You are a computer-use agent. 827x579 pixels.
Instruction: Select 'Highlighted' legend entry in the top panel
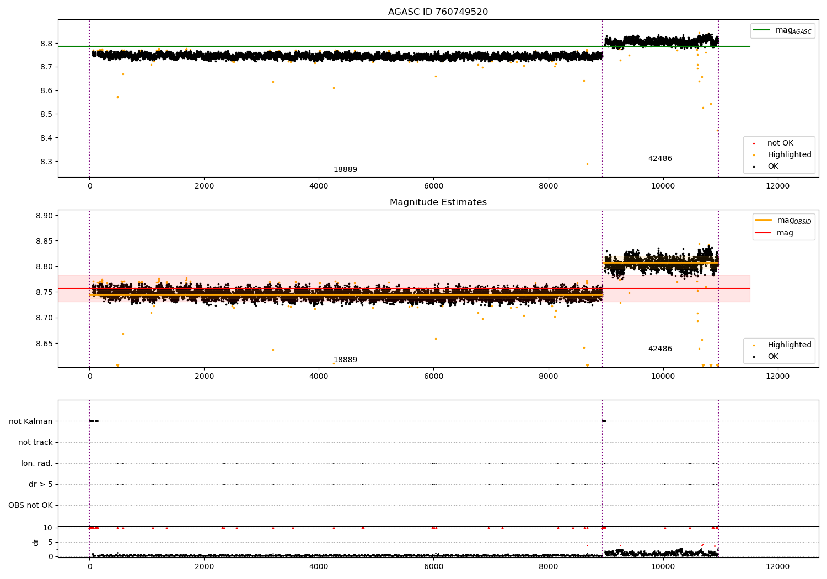tap(789, 155)
